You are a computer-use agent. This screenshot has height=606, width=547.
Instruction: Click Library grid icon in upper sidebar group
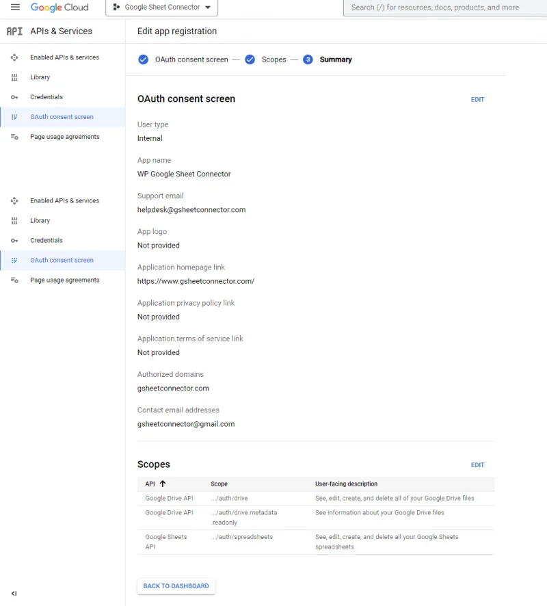pos(14,77)
